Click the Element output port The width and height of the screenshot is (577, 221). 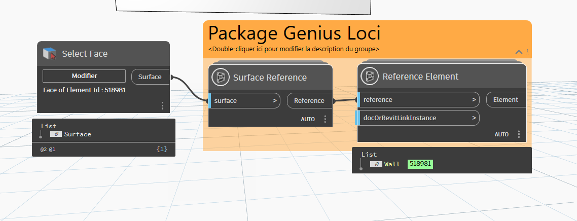pos(506,100)
